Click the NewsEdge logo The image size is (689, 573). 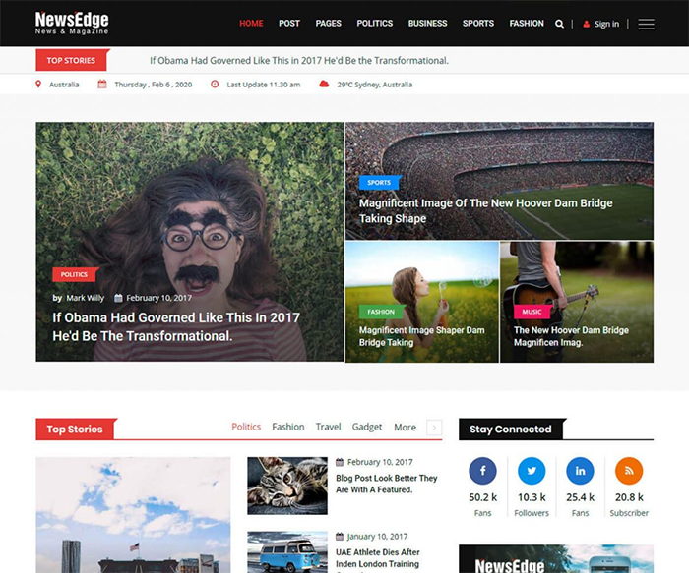[x=72, y=23]
